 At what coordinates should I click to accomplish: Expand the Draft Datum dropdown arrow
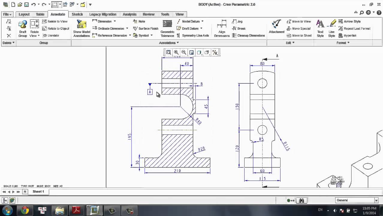pos(201,28)
